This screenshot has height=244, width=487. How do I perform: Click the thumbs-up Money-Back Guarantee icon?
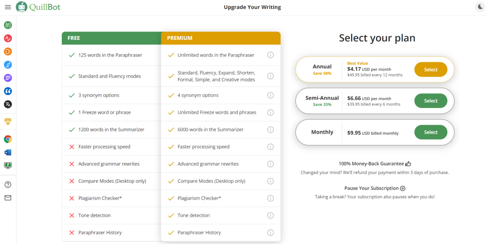[408, 164]
